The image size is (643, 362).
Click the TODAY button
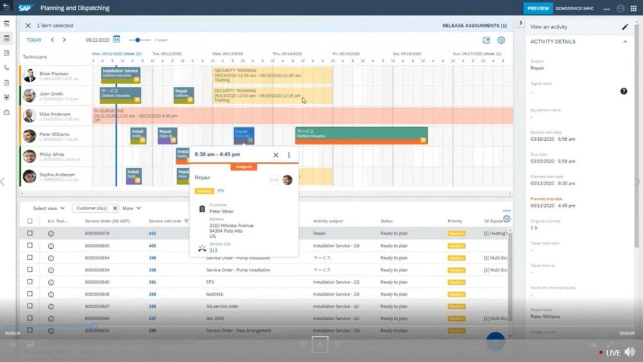(x=34, y=40)
